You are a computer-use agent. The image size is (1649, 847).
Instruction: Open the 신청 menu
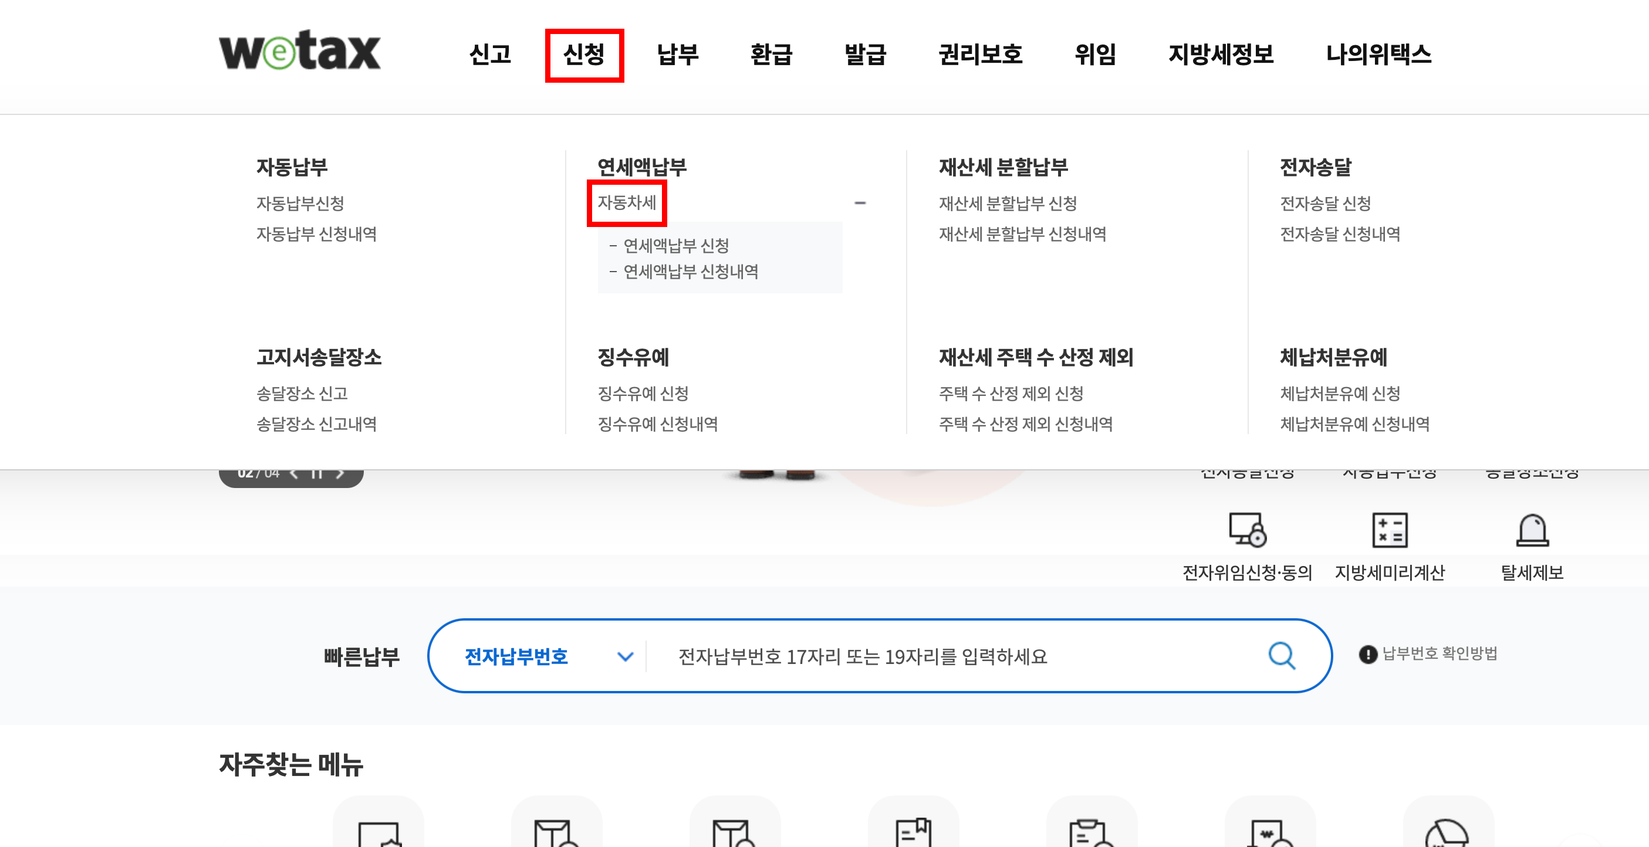[584, 55]
